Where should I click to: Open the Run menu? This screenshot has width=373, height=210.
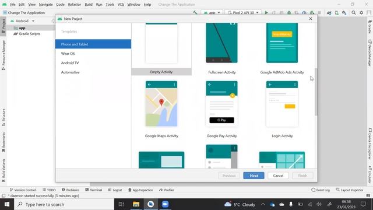point(99,4)
